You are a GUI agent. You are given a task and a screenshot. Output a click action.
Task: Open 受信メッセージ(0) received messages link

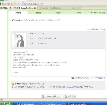coord(20,20)
